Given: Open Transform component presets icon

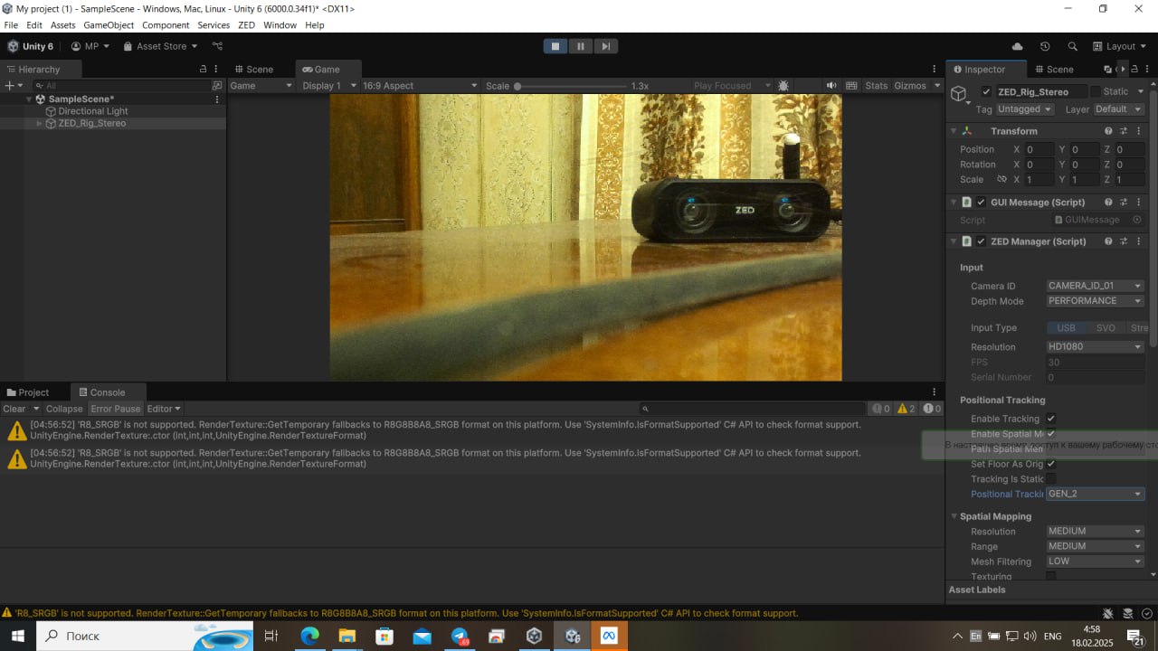Looking at the screenshot, I should 1124,131.
